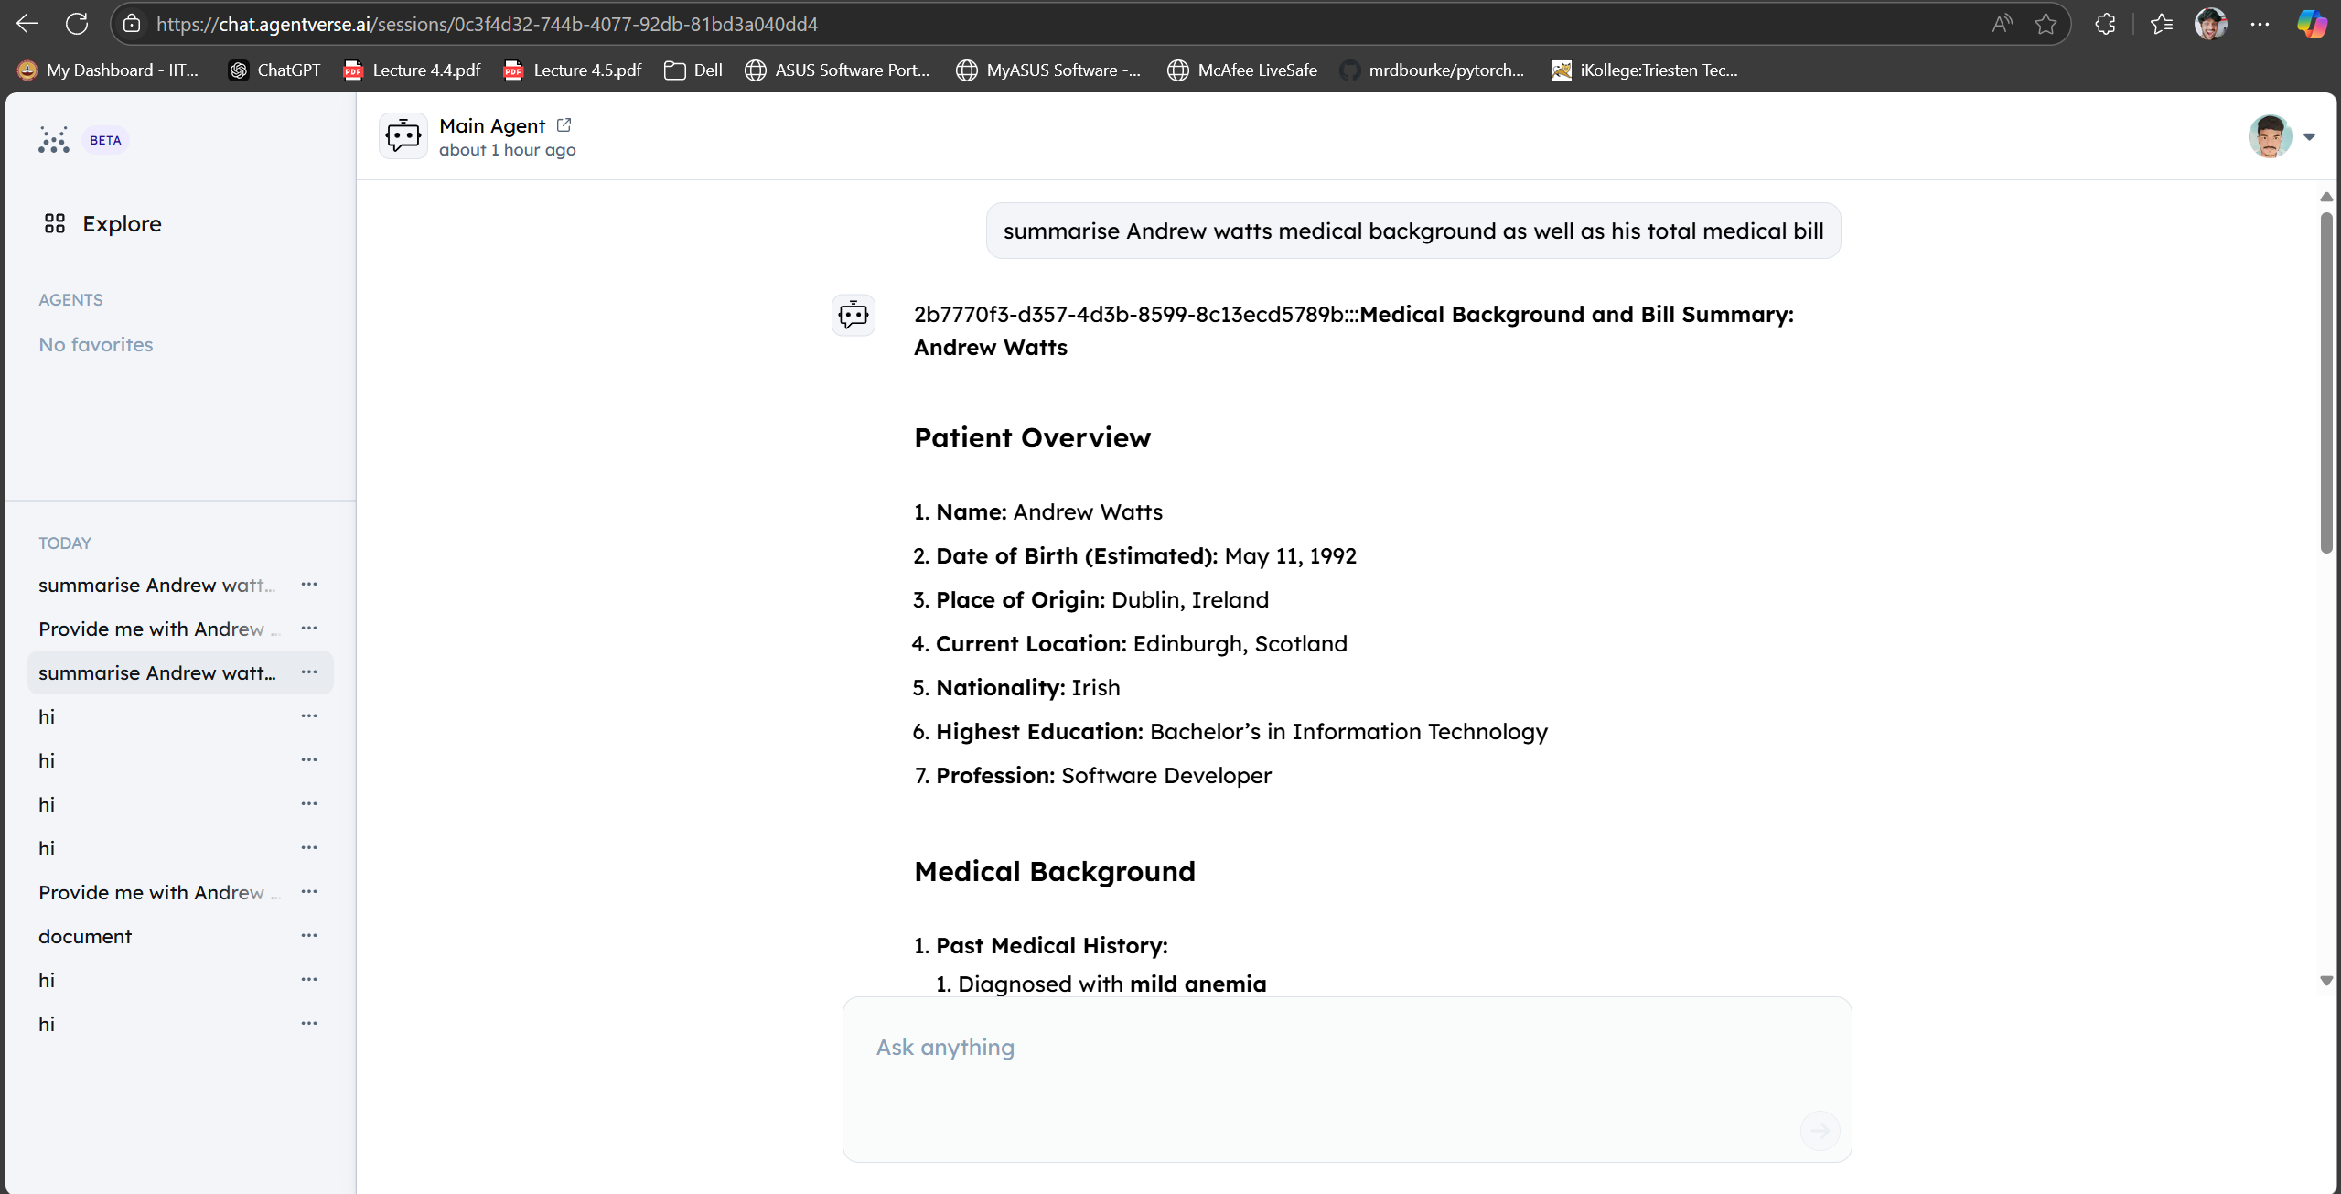Click the Main Agent robot avatar
This screenshot has width=2341, height=1194.
tap(403, 136)
